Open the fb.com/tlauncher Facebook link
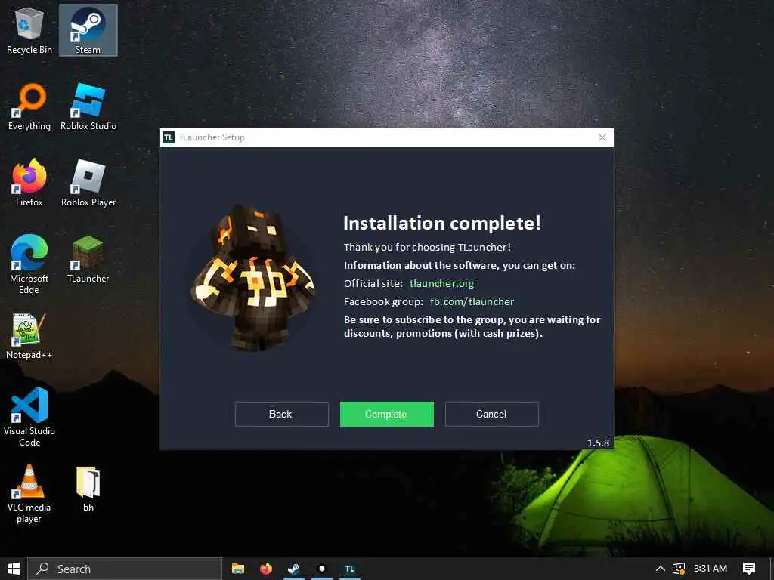This screenshot has height=580, width=774. tap(472, 301)
